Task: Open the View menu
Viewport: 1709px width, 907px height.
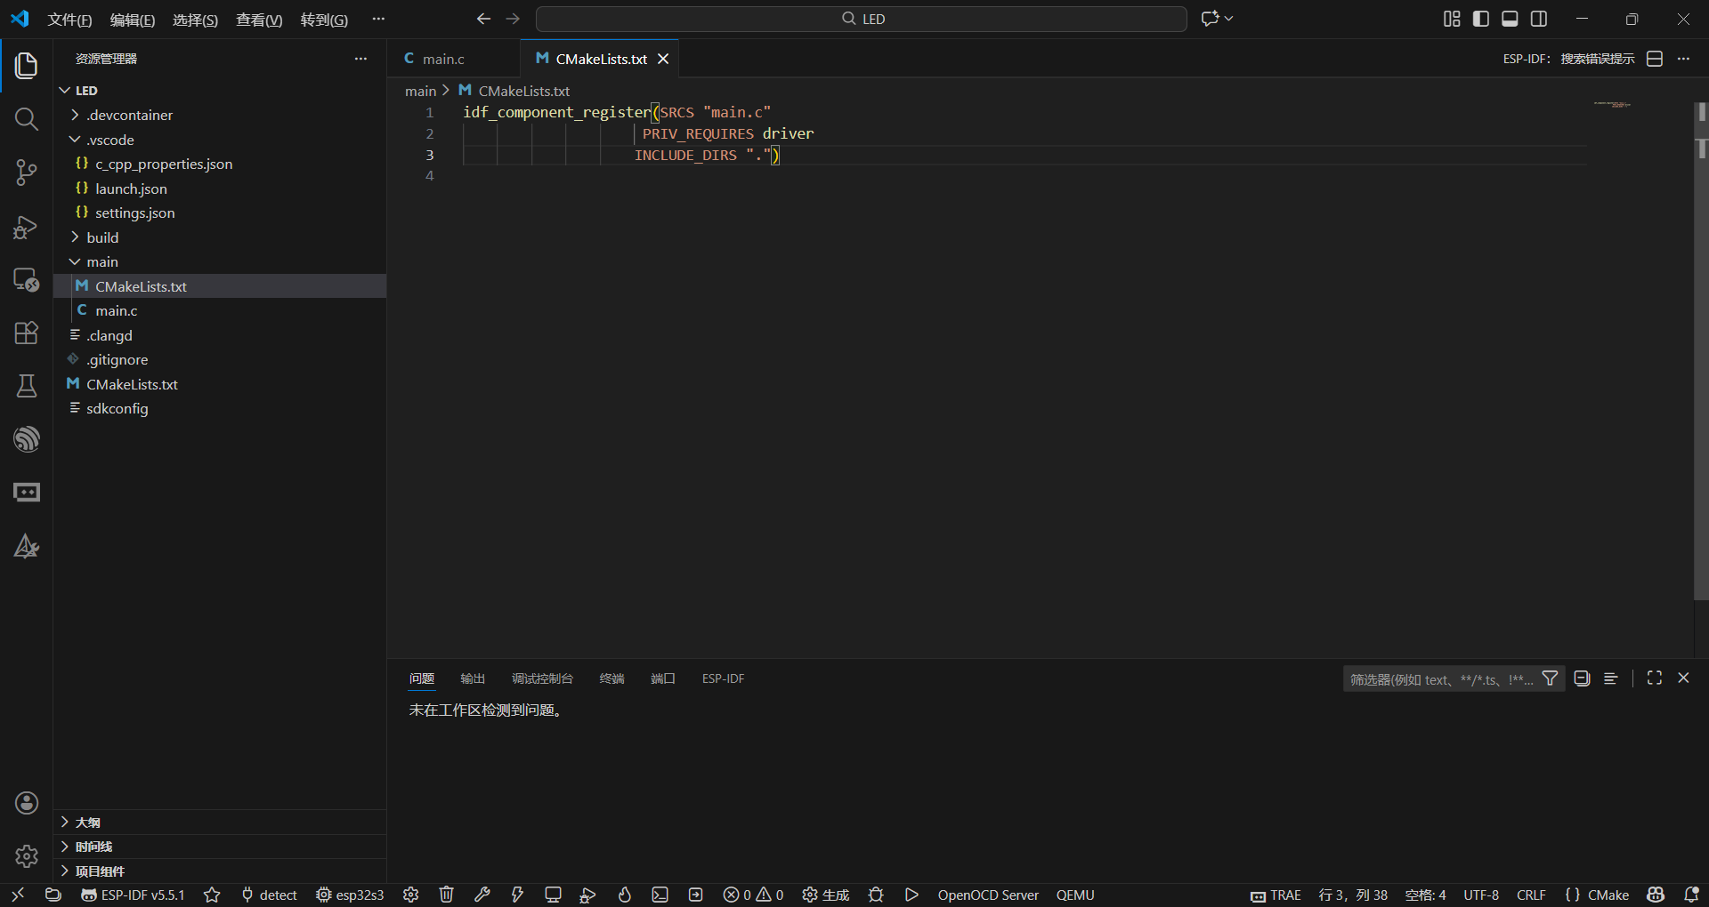Action: pyautogui.click(x=259, y=20)
